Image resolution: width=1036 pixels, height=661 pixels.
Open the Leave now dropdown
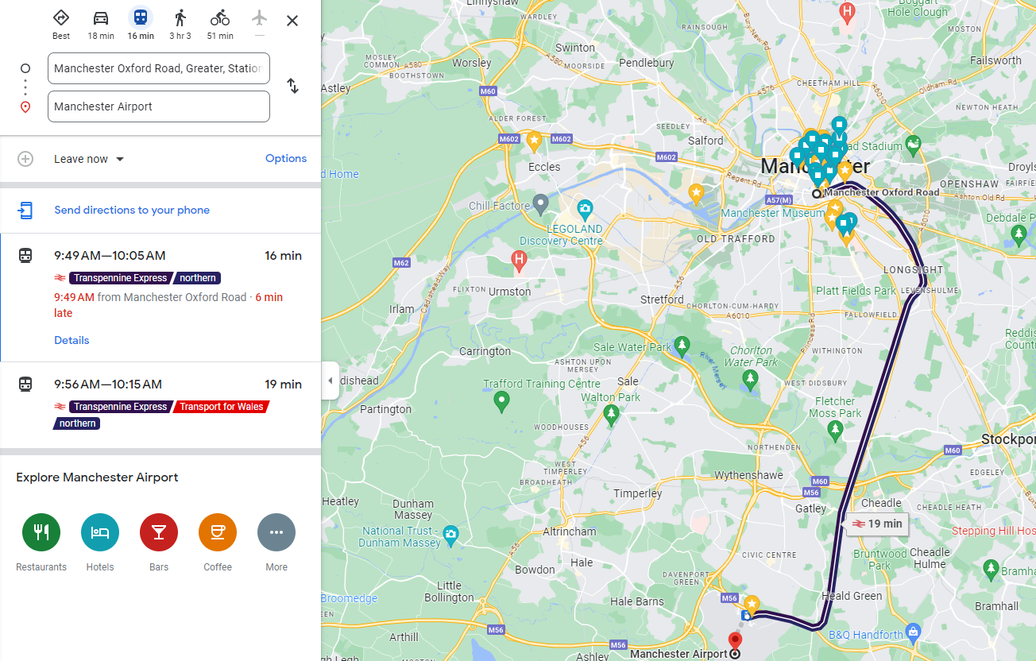tap(89, 159)
